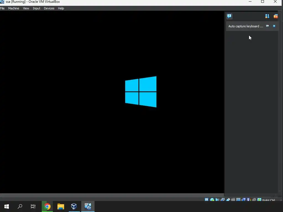283x212 pixels.
Task: Open the Help menu
Action: pos(61,8)
